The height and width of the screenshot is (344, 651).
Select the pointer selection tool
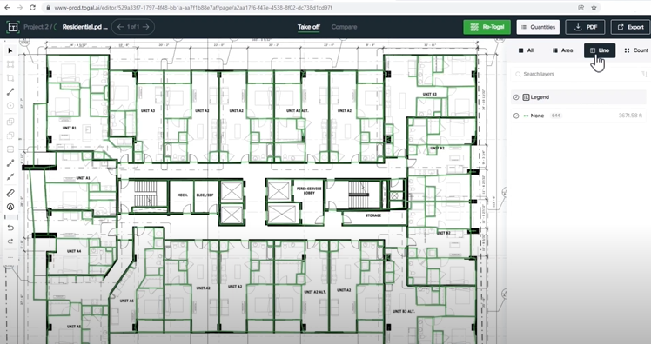tap(10, 50)
